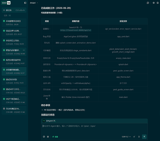This screenshot has width=160, height=141.
Task: Open the three-dots menu on the 6月26日 task
Action: pos(24,50)
